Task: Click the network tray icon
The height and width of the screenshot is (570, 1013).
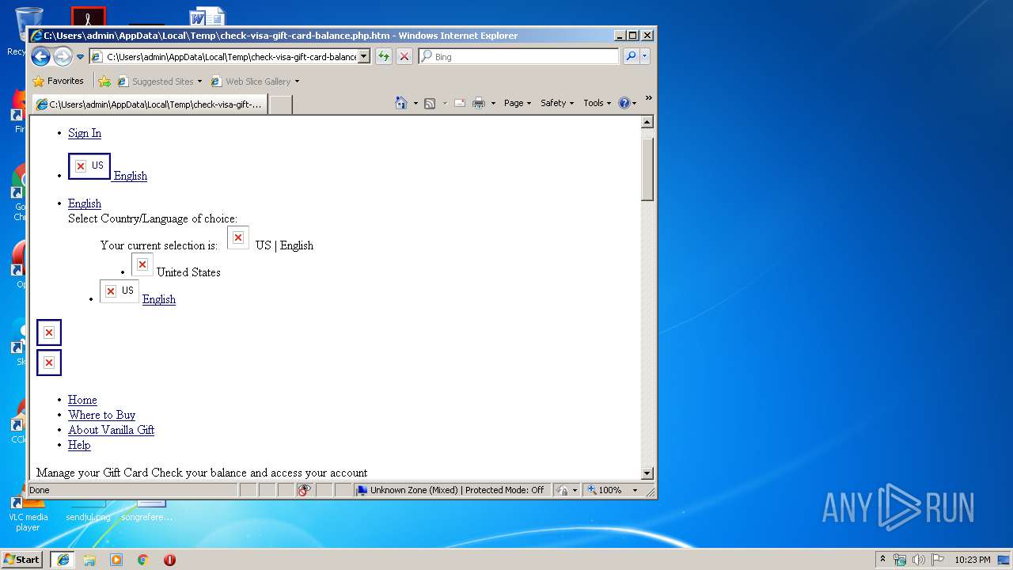Action: point(900,560)
